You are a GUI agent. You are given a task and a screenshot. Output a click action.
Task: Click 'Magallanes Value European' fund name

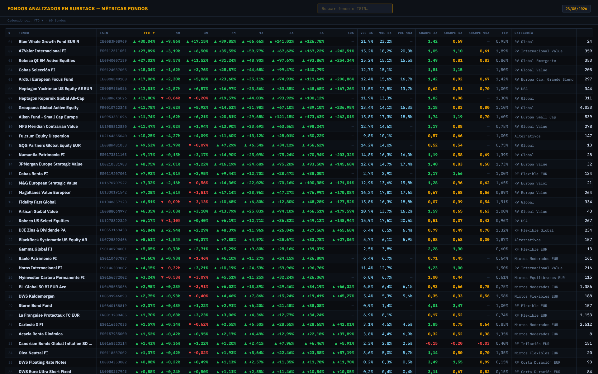pyautogui.click(x=45, y=192)
